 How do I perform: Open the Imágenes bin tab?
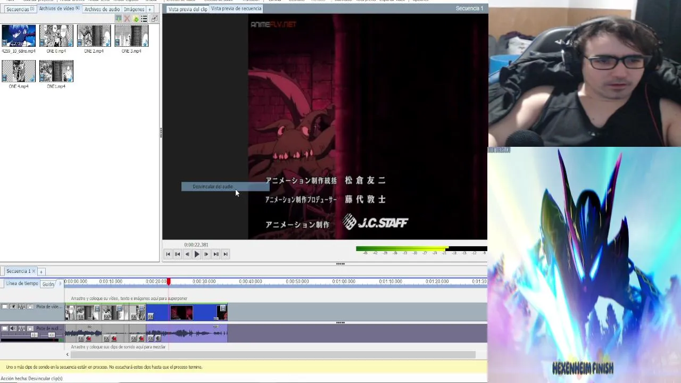tap(134, 9)
